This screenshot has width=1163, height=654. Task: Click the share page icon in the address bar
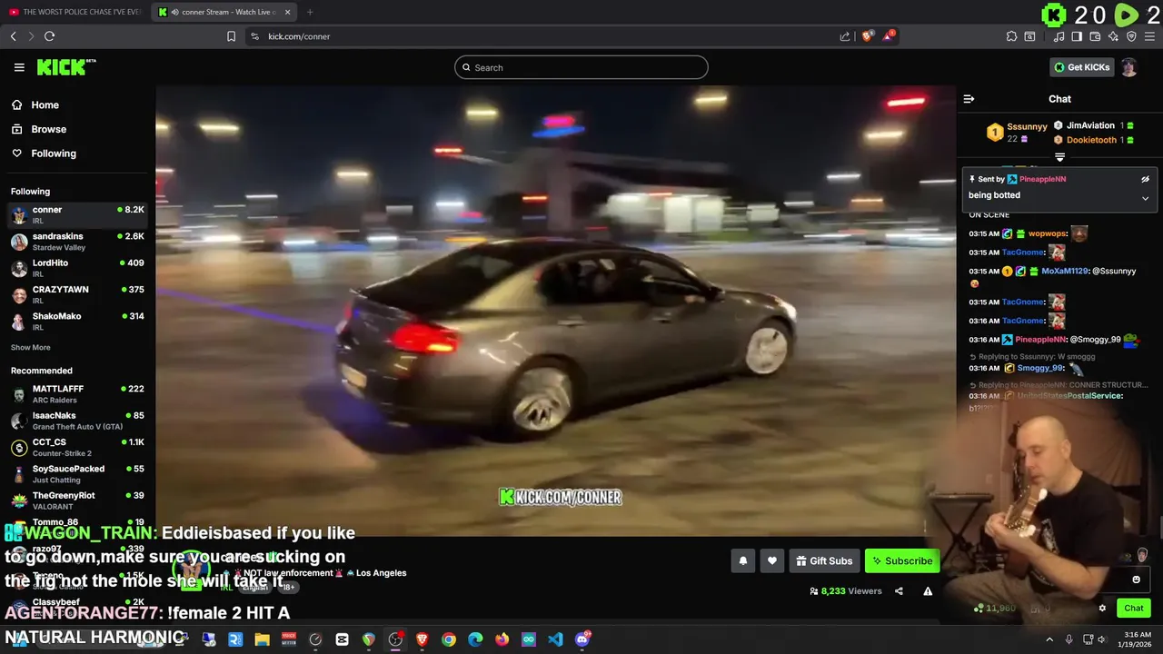(x=845, y=36)
